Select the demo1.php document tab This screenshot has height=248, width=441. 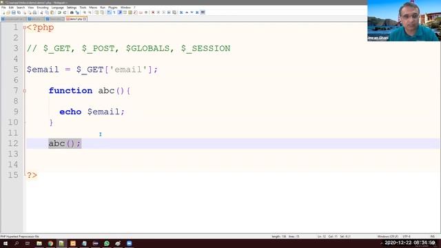76,19
